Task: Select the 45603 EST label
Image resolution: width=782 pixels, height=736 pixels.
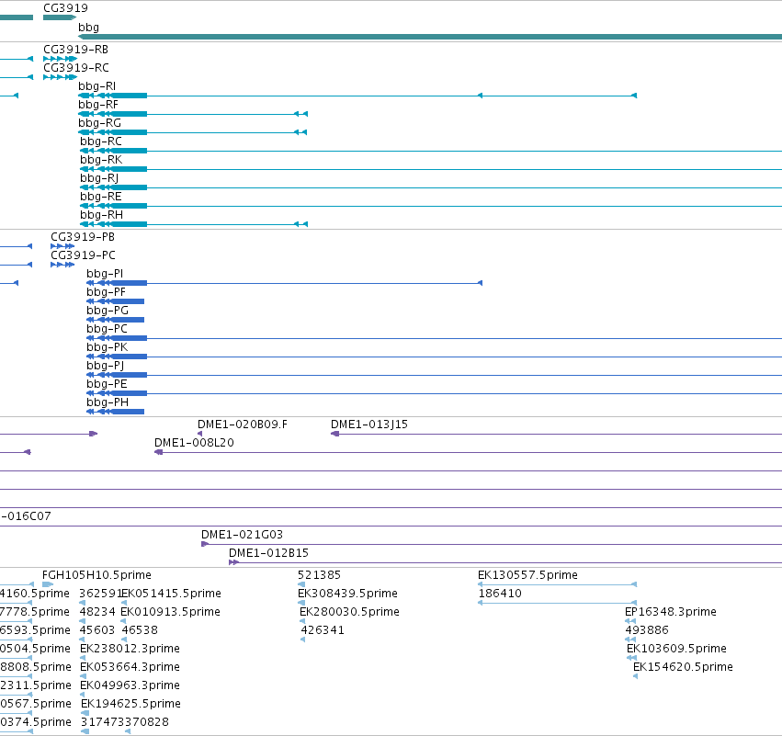Action: [x=97, y=630]
